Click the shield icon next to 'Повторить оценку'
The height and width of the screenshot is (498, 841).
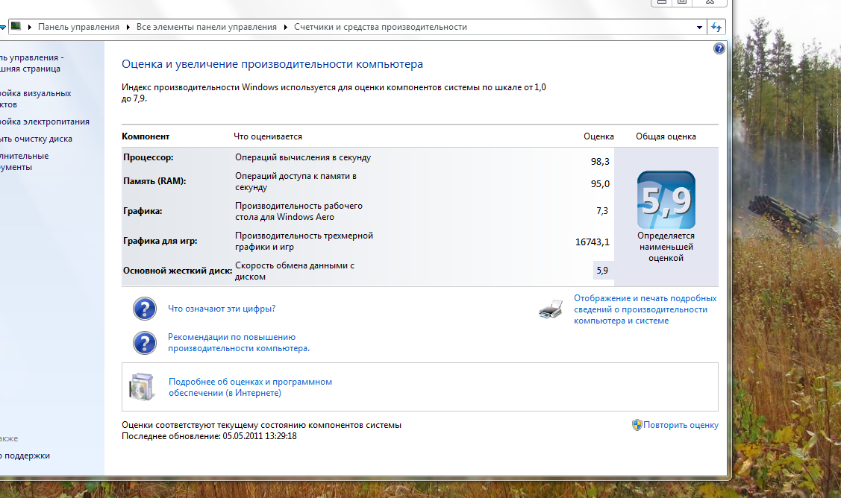(637, 425)
